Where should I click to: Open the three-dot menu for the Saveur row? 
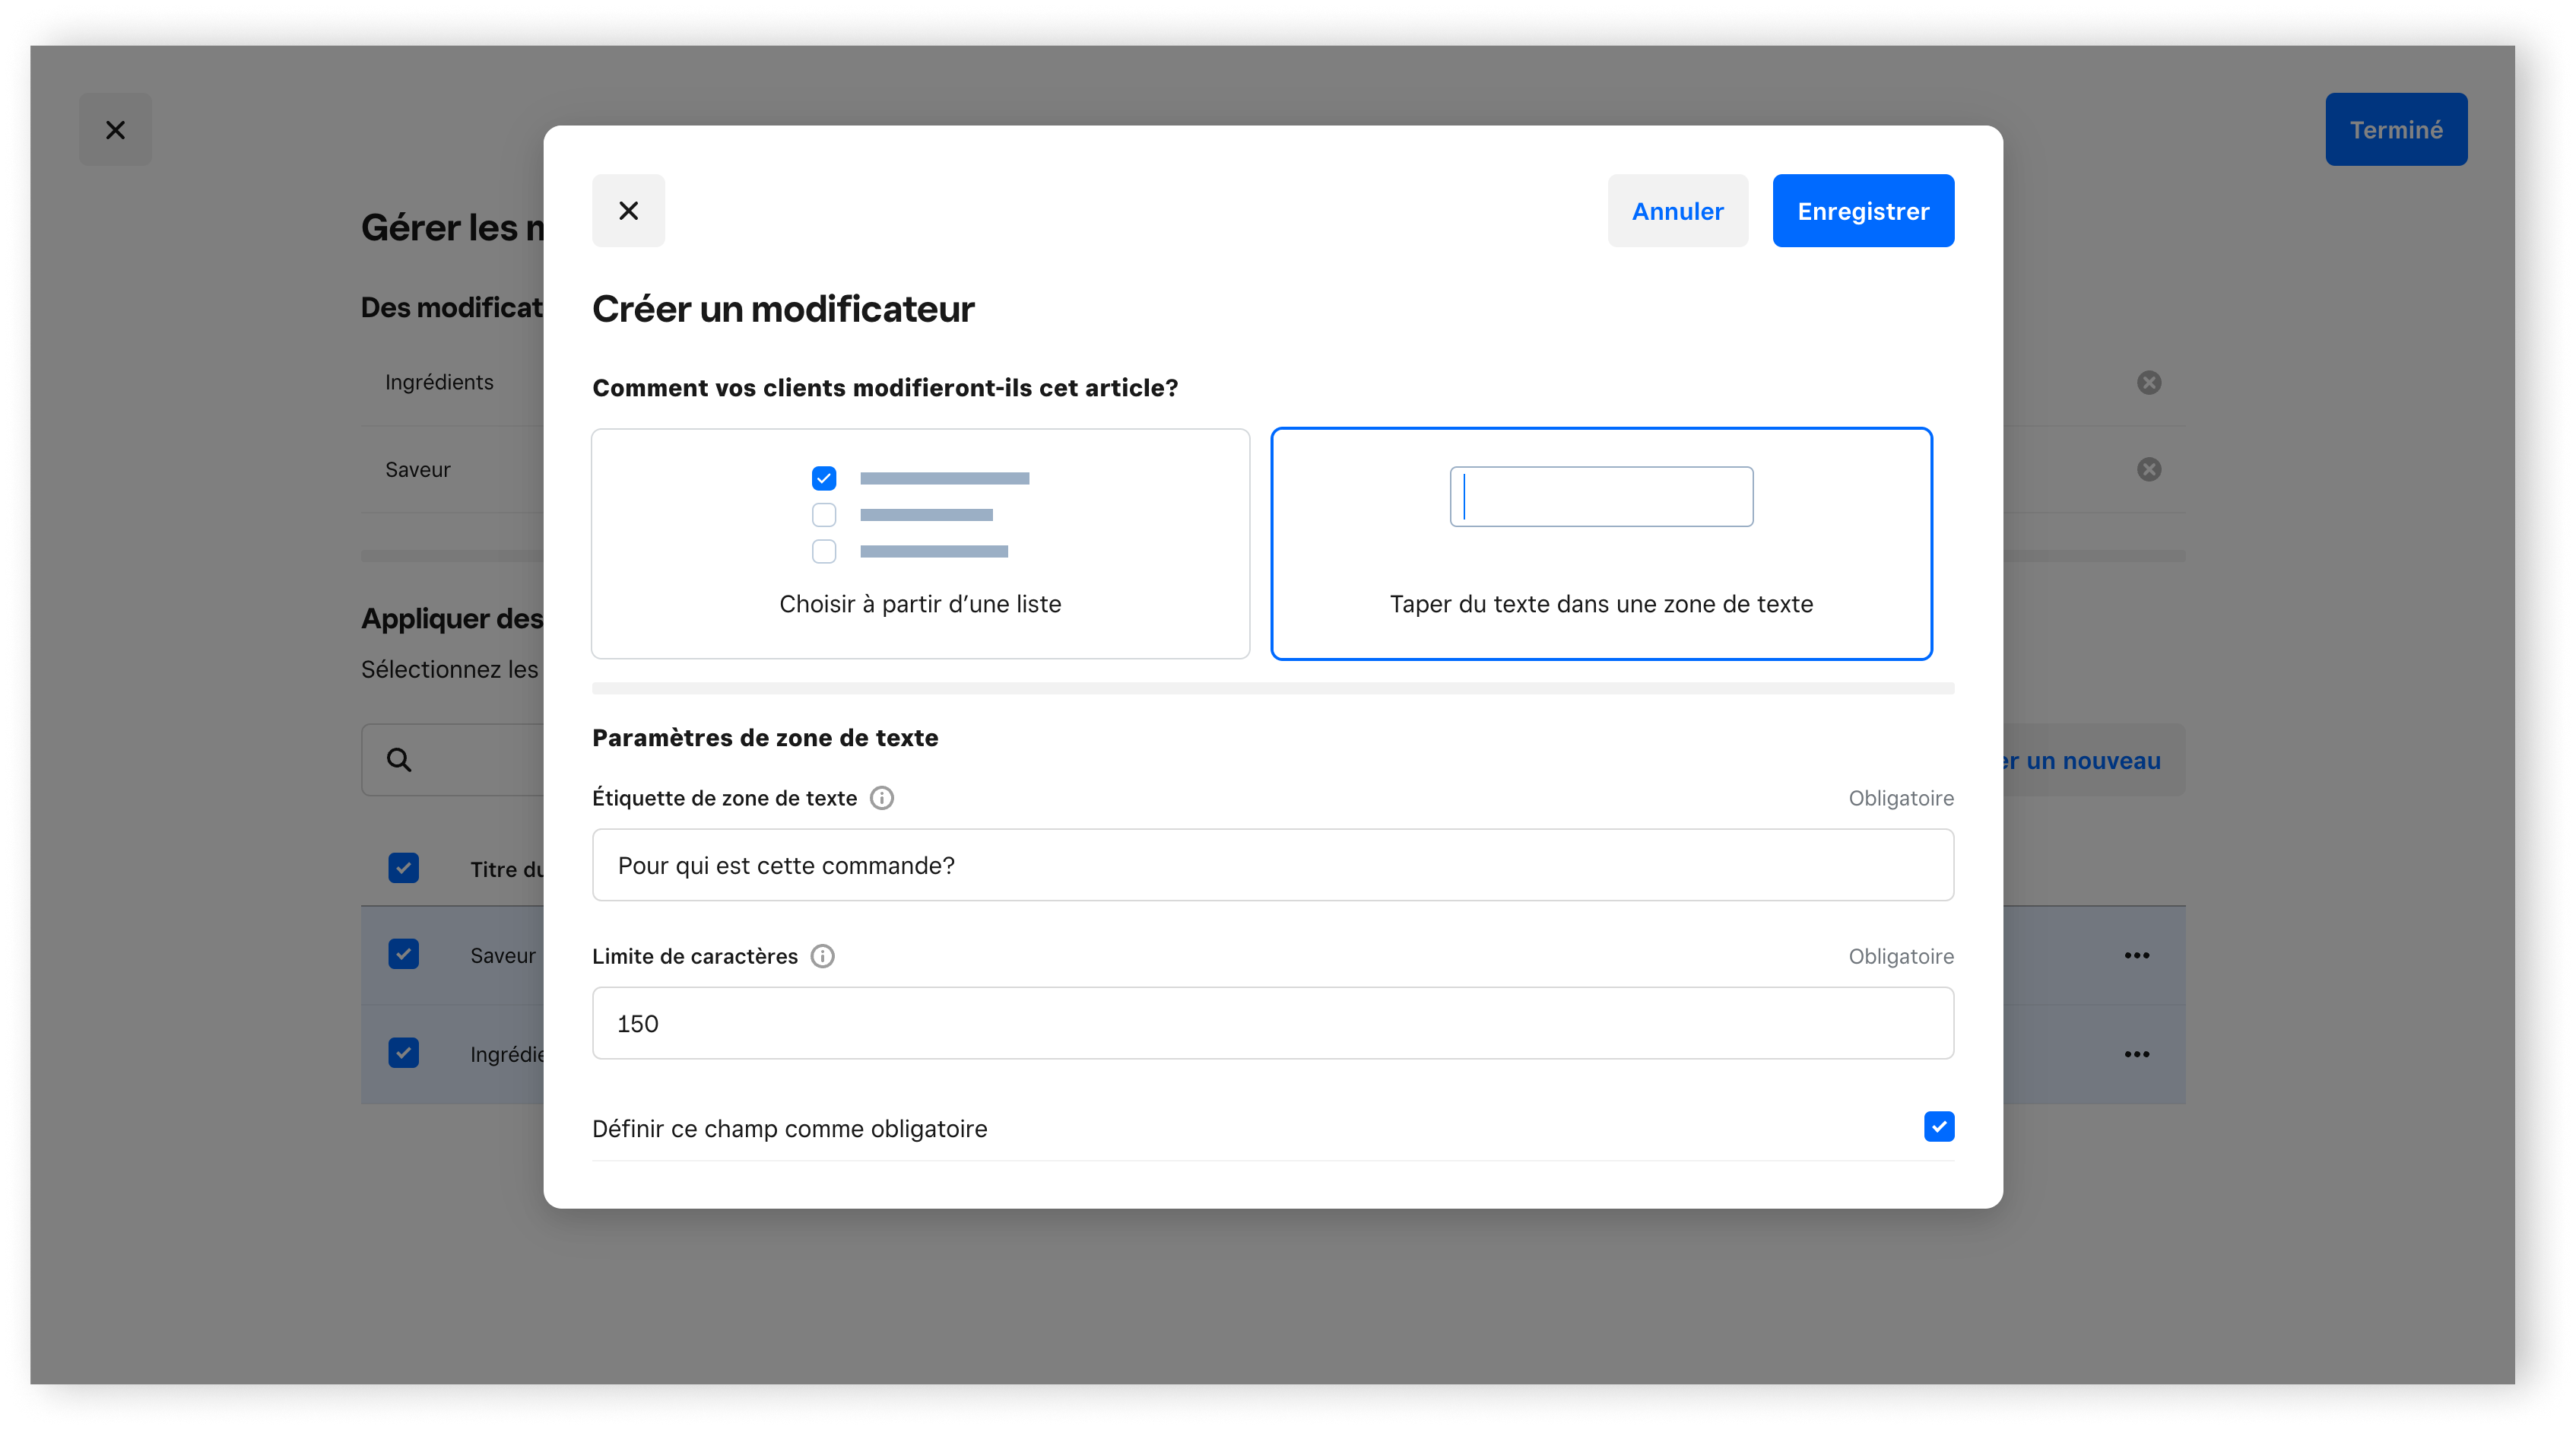[x=2136, y=955]
